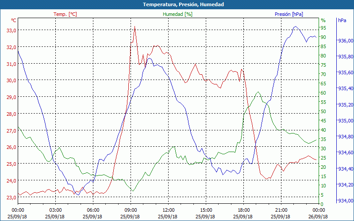Click the green 80 humidity axis value
The width and height of the screenshot is (354, 221).
click(323, 56)
